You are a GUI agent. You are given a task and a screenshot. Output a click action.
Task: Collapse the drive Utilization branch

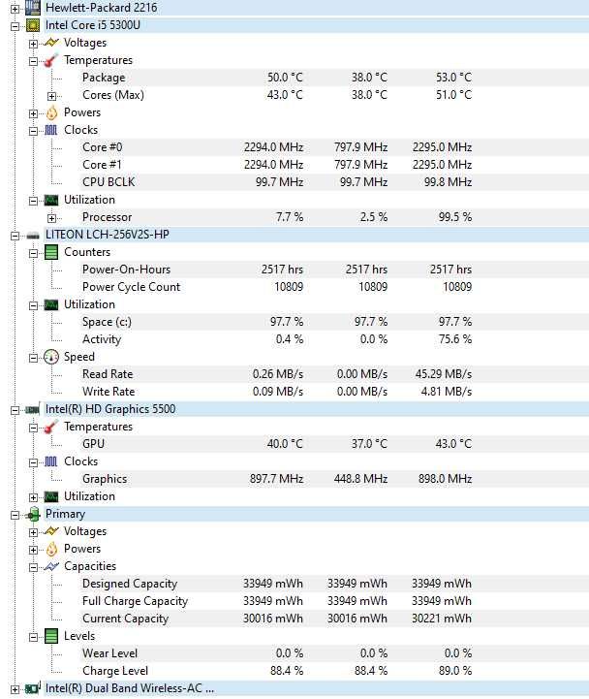[x=33, y=305]
